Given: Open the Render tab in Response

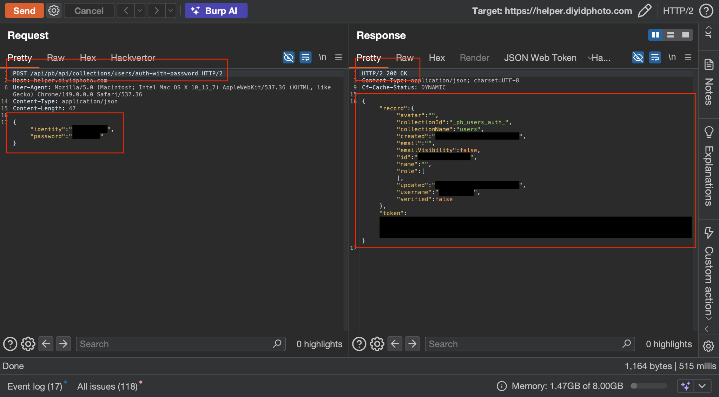Looking at the screenshot, I should click(474, 58).
